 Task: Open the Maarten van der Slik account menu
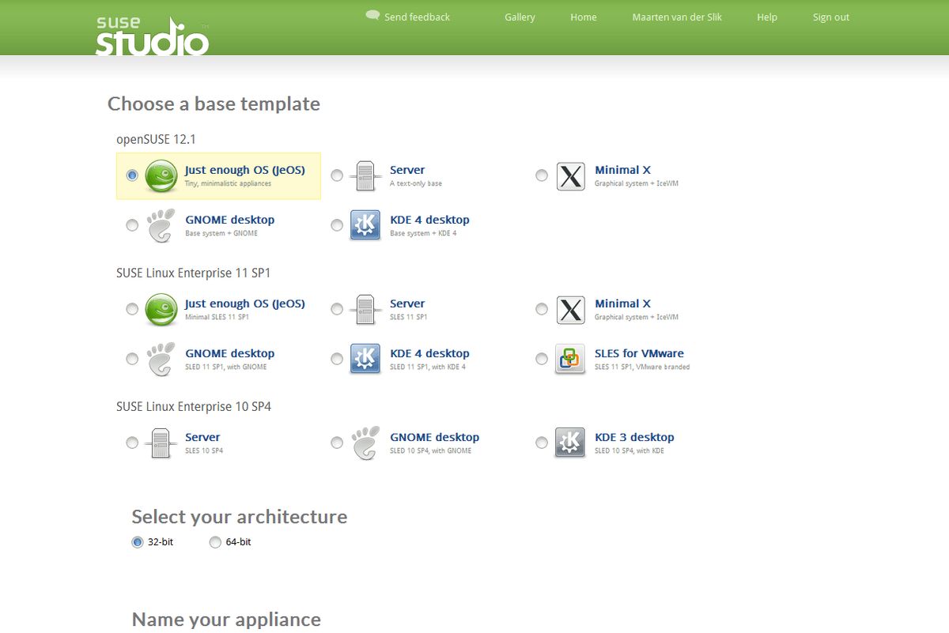click(676, 17)
